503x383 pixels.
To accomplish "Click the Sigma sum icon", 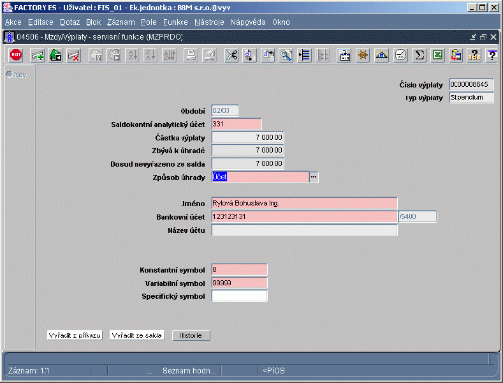I will [x=419, y=55].
